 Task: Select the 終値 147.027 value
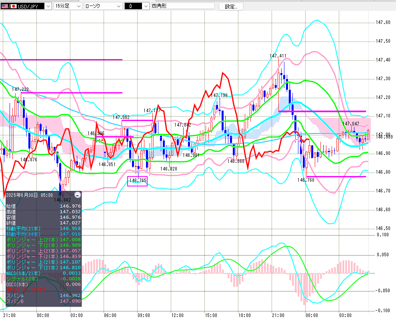(x=70, y=223)
